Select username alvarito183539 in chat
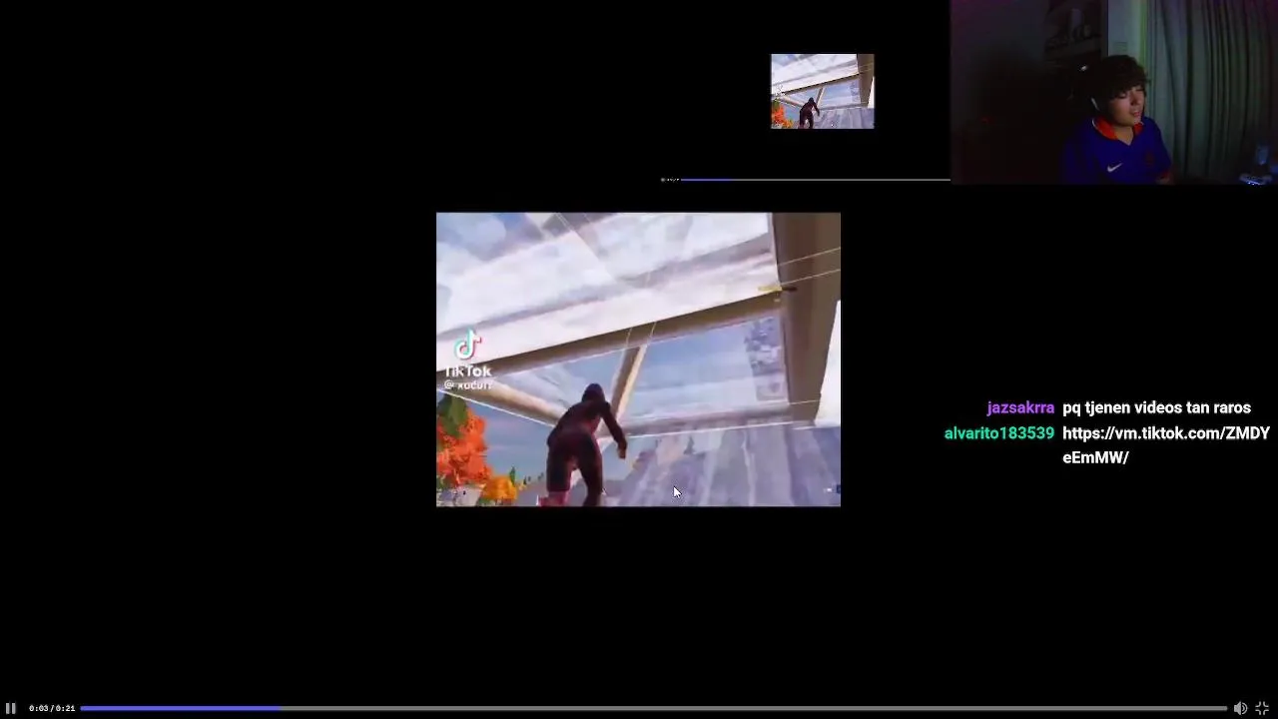This screenshot has width=1278, height=719. coord(999,433)
